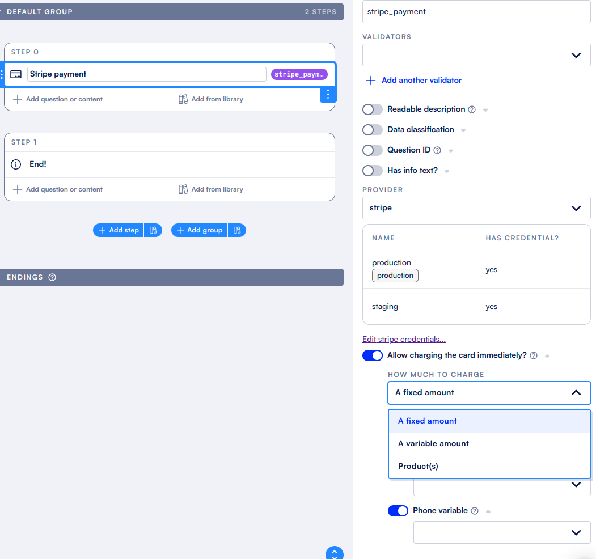Image resolution: width=596 pixels, height=559 pixels.
Task: Choose A variable amount option
Action: click(489, 443)
